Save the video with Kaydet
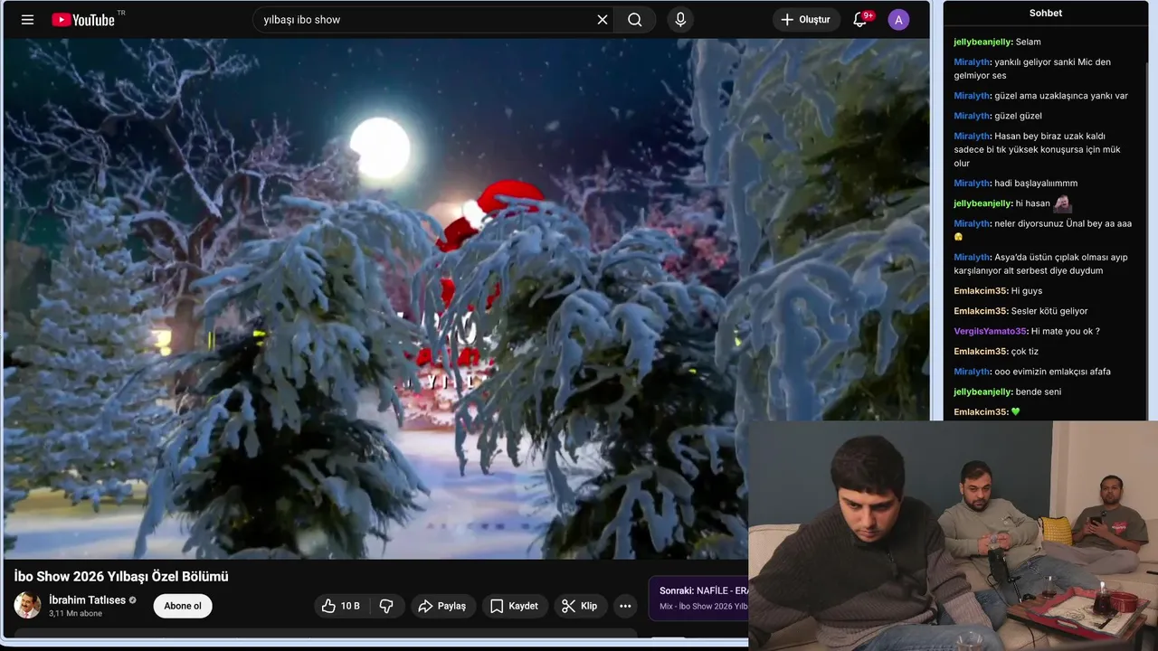1158x651 pixels. pos(514,606)
